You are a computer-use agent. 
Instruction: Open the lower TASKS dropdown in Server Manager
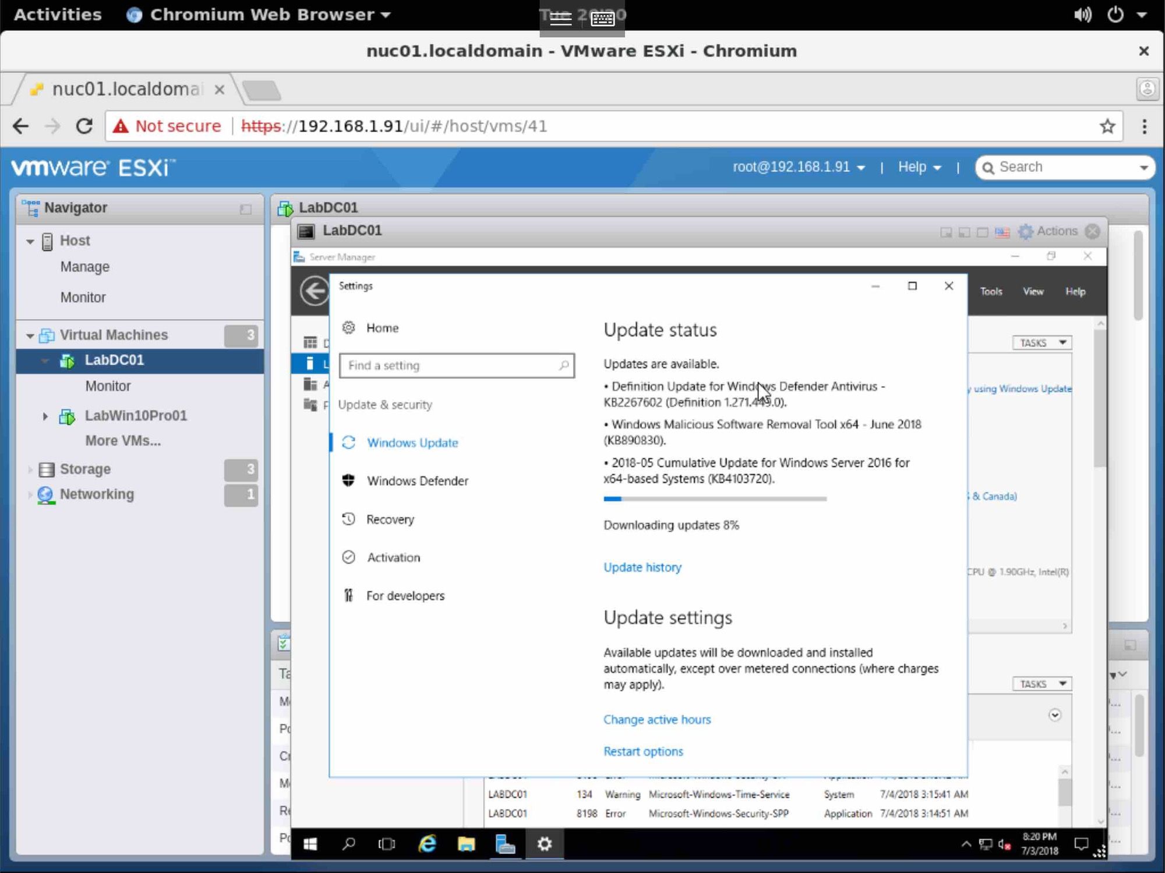(x=1042, y=684)
